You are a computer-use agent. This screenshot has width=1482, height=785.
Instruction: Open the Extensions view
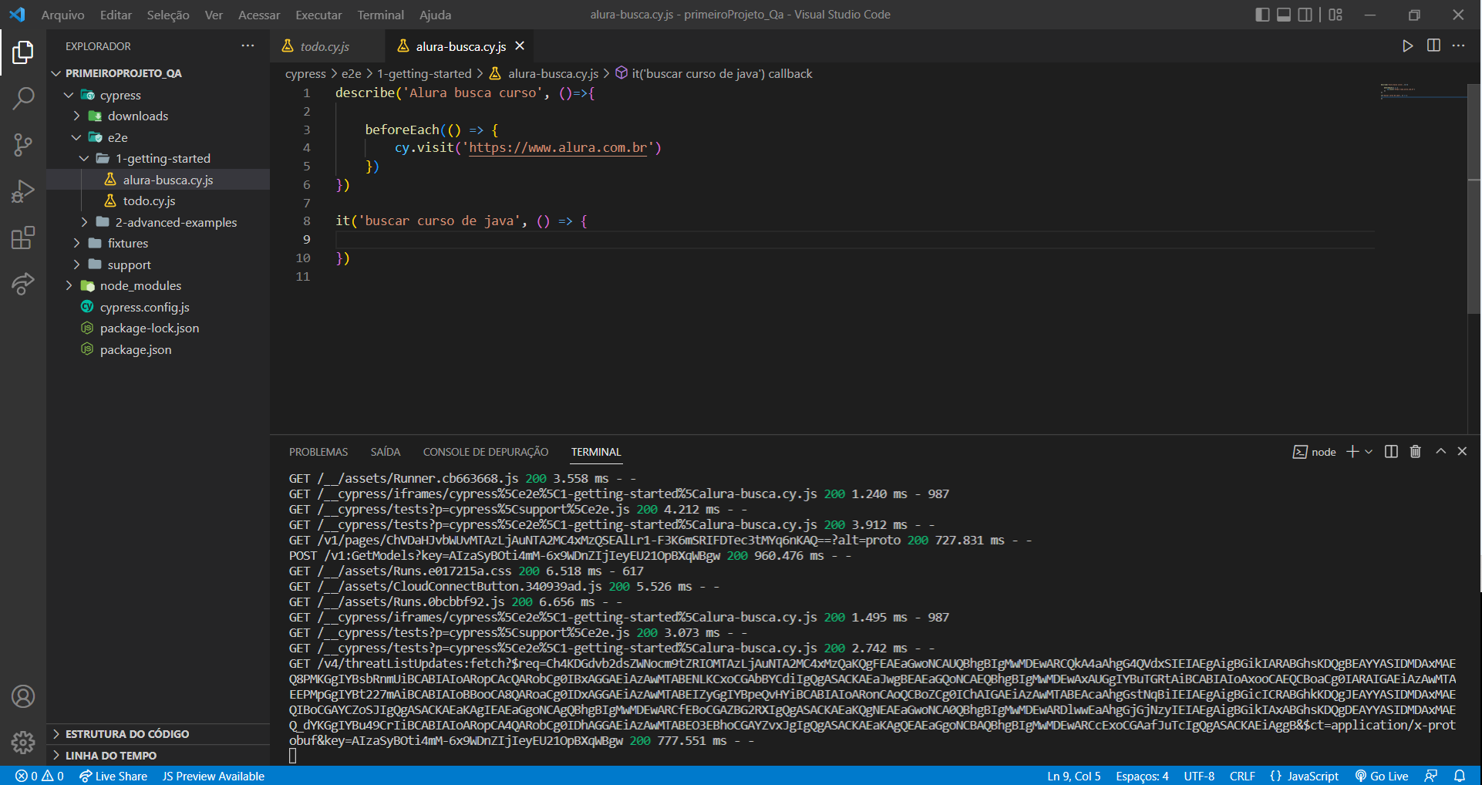23,238
